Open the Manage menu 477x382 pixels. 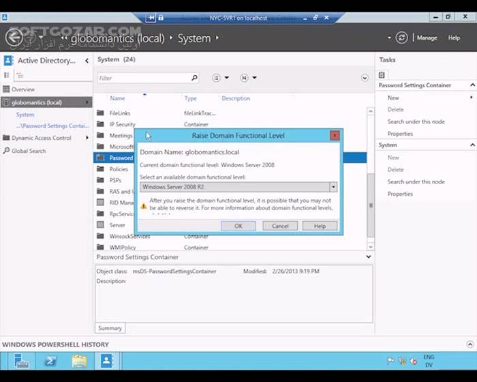point(427,38)
